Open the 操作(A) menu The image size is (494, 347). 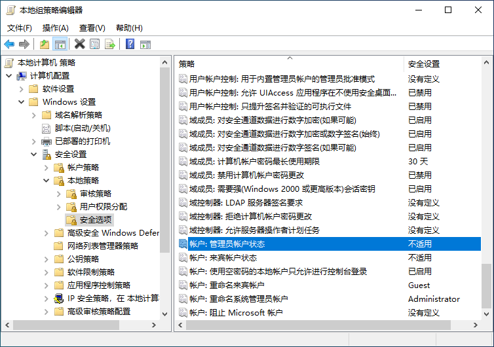55,28
